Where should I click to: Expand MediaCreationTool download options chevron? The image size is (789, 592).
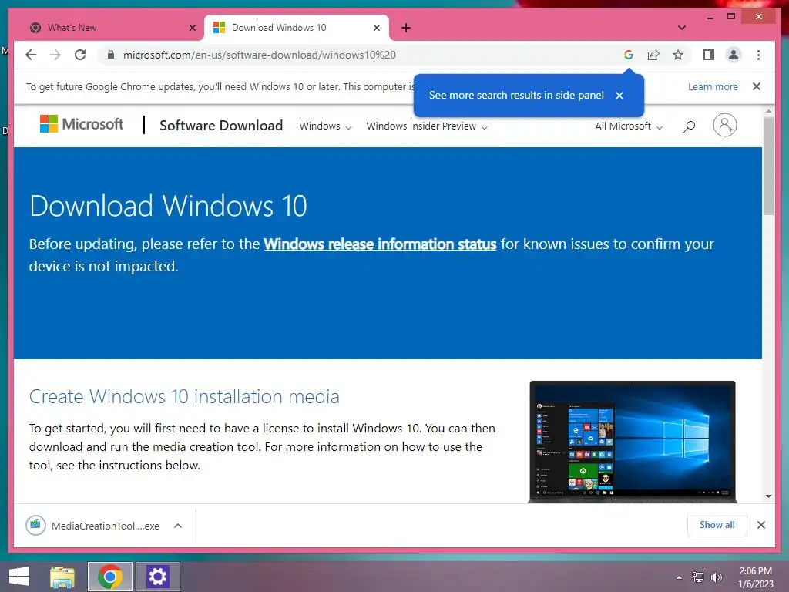pyautogui.click(x=178, y=526)
